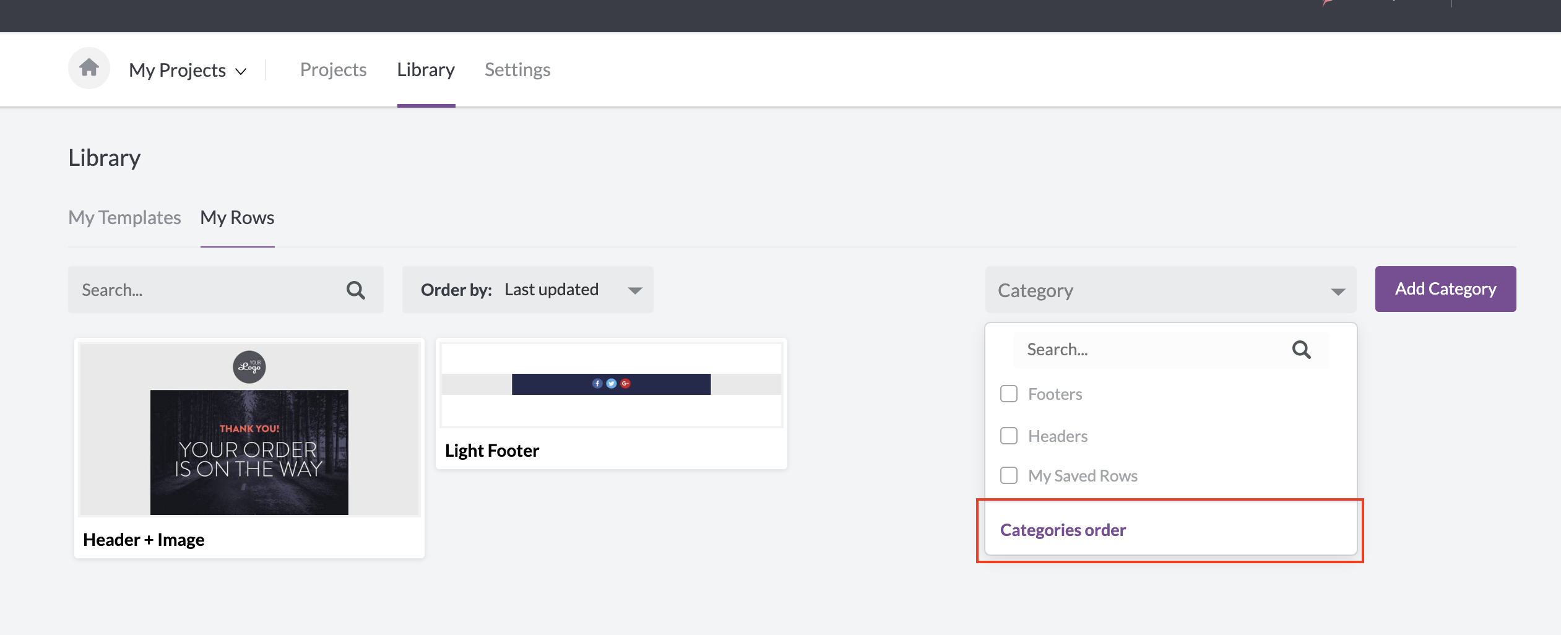
Task: Click the Header + Image title
Action: click(144, 540)
